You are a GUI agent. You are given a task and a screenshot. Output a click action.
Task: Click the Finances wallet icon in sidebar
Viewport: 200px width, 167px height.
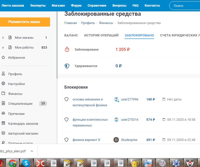[3, 94]
